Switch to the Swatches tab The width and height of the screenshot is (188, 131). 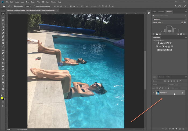tap(161, 12)
